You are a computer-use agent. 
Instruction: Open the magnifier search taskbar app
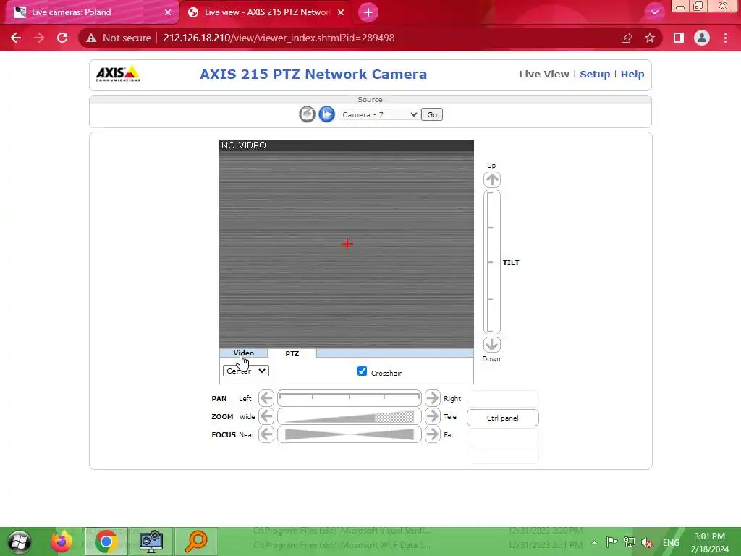tap(196, 542)
